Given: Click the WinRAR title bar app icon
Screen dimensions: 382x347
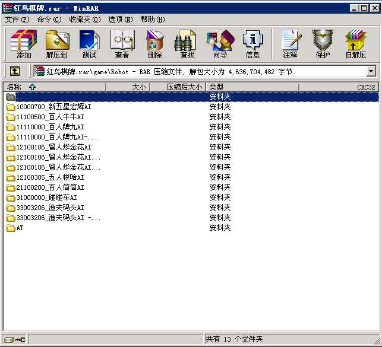Looking at the screenshot, I should tap(7, 8).
